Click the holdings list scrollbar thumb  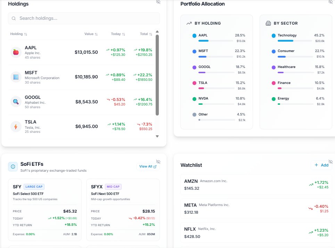pyautogui.click(x=157, y=75)
